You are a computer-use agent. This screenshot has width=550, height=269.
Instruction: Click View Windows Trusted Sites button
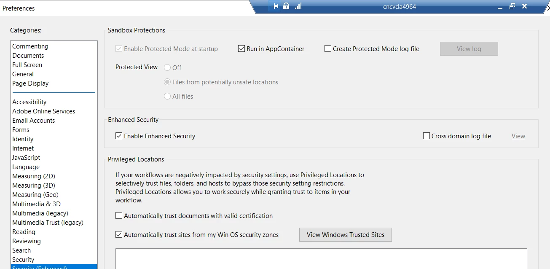pos(346,234)
